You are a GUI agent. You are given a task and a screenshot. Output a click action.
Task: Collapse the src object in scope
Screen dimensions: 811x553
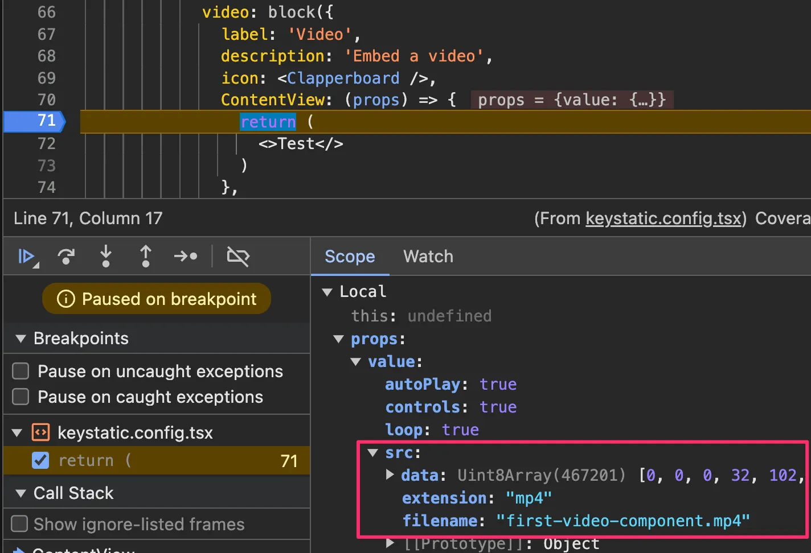click(373, 453)
